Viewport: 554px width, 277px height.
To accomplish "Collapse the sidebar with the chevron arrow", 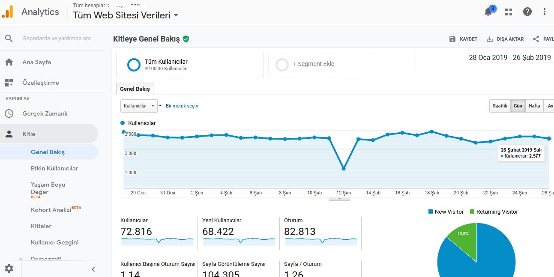I will pos(93,269).
